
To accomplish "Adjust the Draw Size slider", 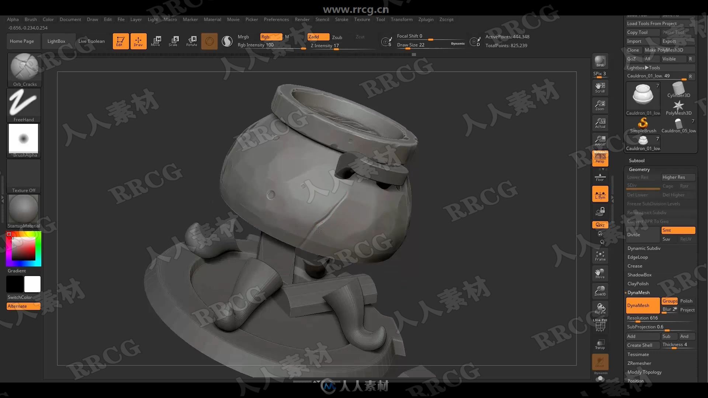I will click(x=431, y=45).
